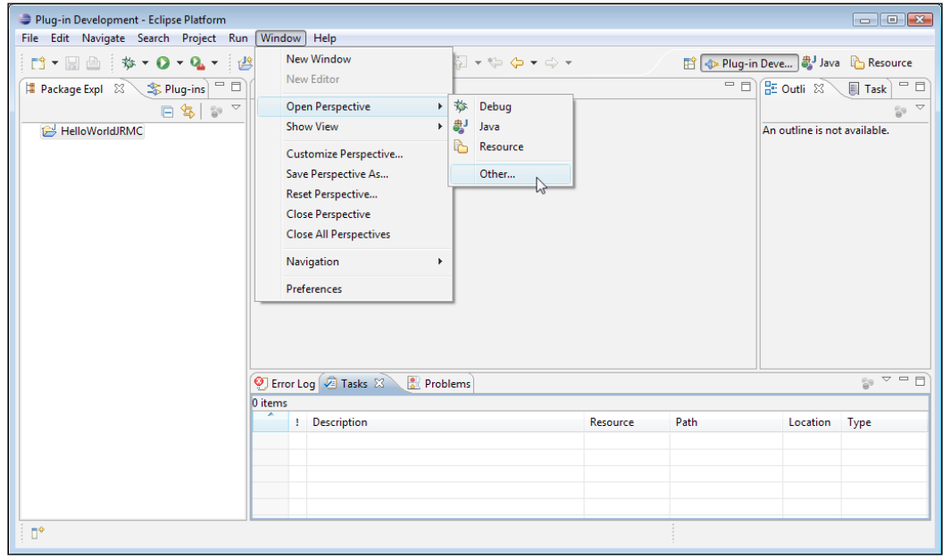Click the Open Perspective icon beside Plug-in Deve...
The height and width of the screenshot is (559, 951).
(689, 63)
